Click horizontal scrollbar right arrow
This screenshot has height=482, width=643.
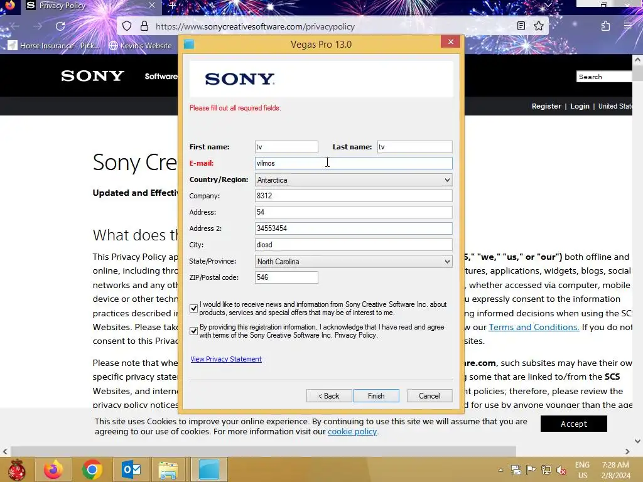pos(627,451)
